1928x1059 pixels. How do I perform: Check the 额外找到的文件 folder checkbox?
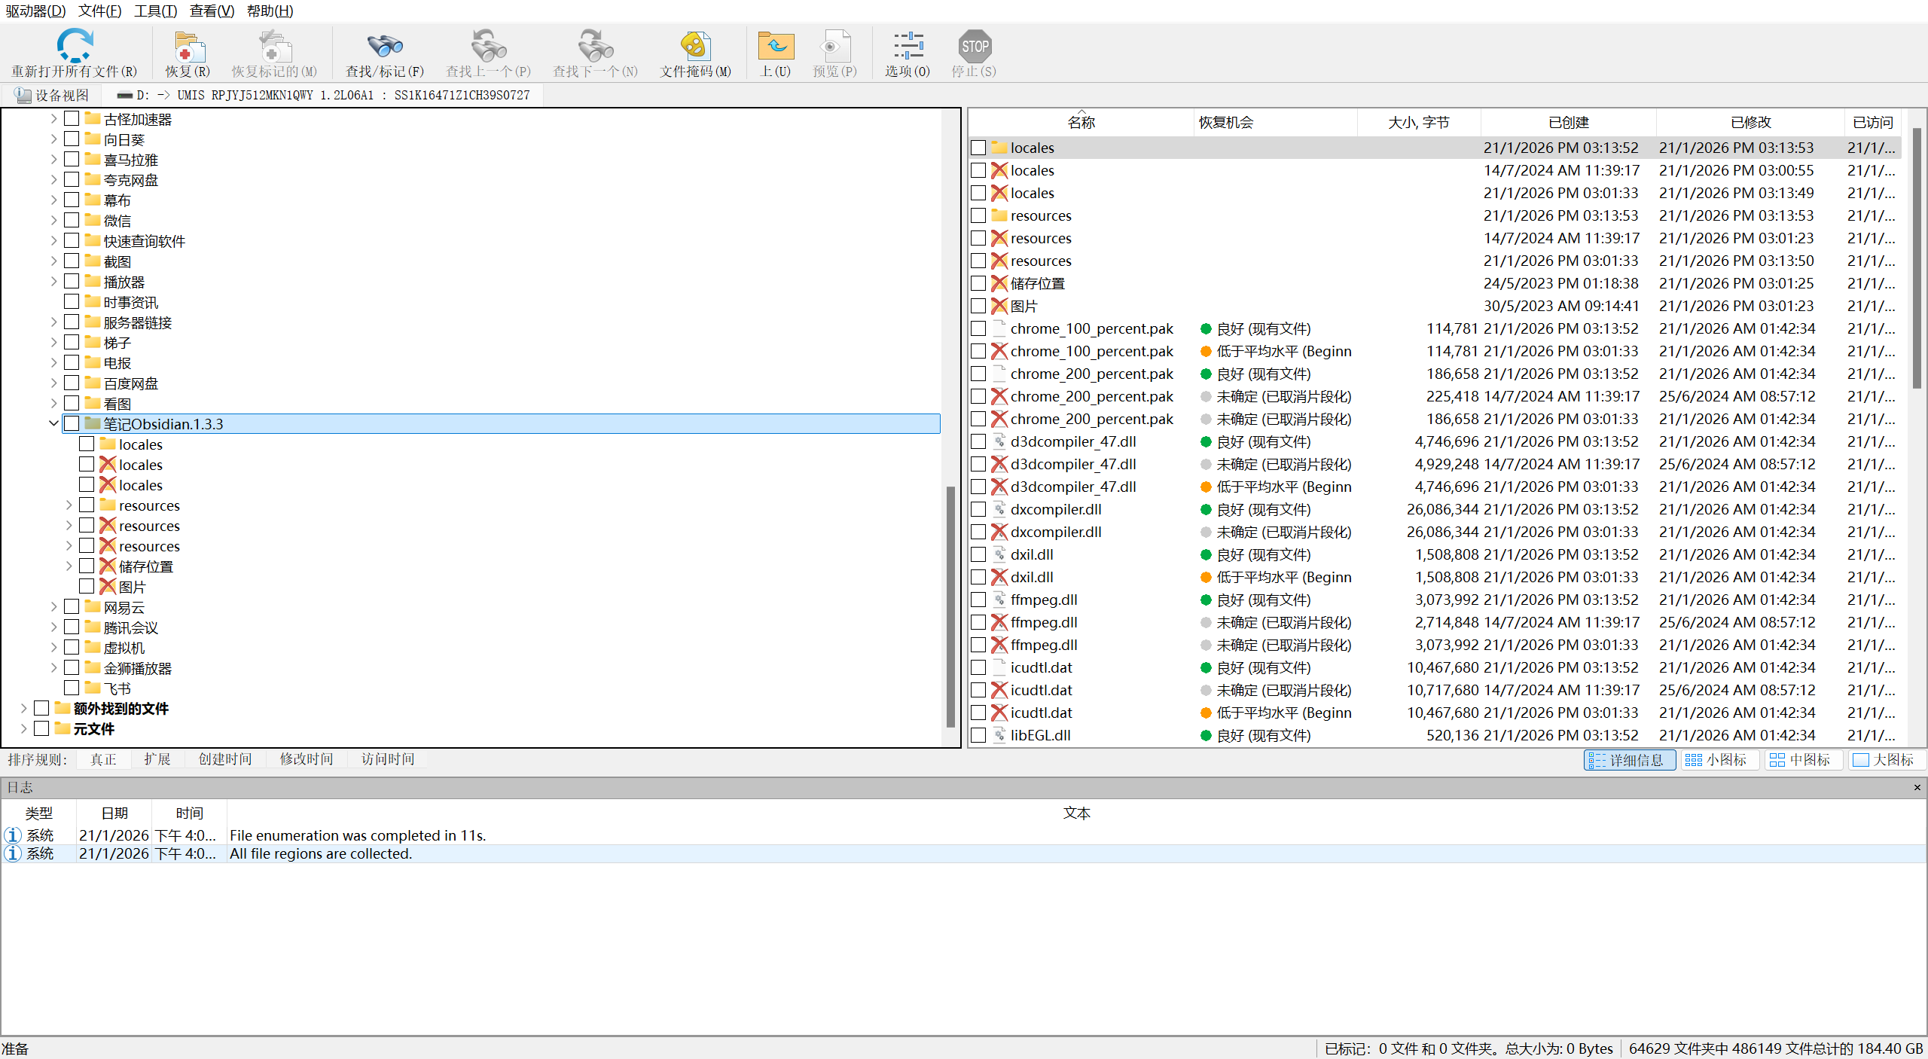pos(41,708)
